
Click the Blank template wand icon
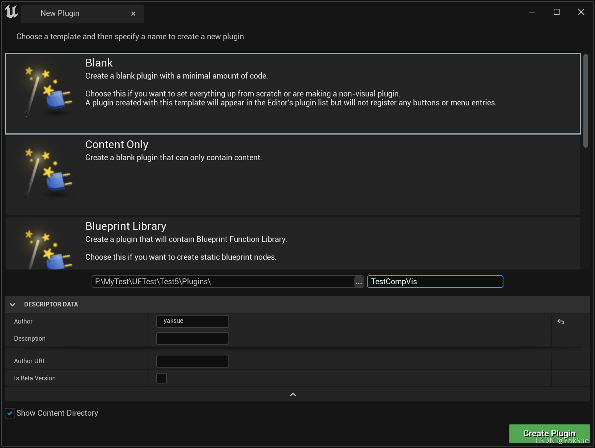point(48,92)
